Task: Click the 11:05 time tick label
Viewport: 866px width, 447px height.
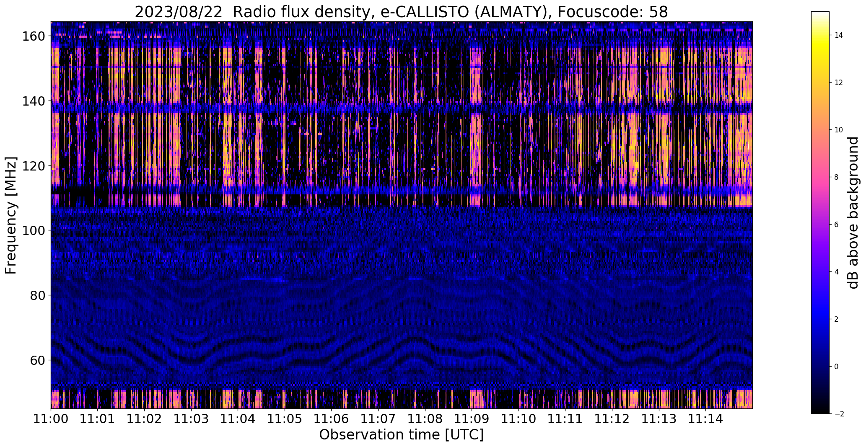Action: 285,419
